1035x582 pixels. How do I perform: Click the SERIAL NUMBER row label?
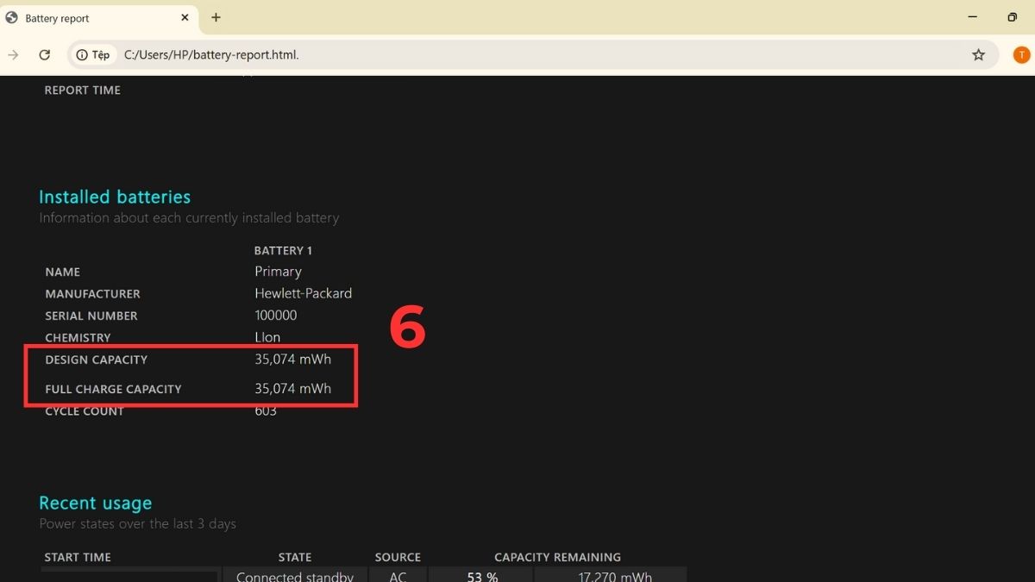91,316
